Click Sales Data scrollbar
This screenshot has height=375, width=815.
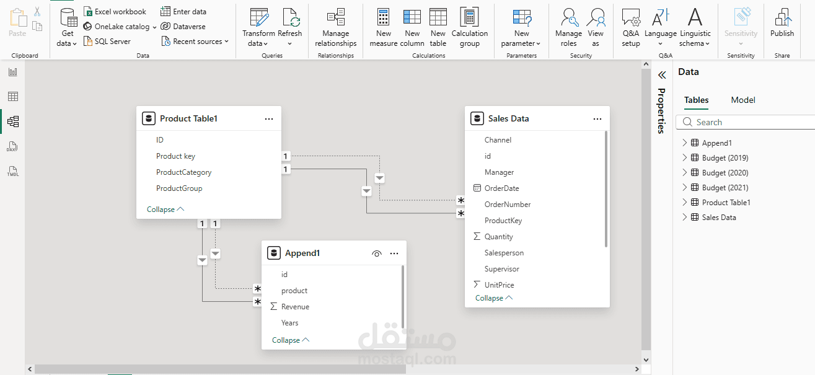[606, 189]
